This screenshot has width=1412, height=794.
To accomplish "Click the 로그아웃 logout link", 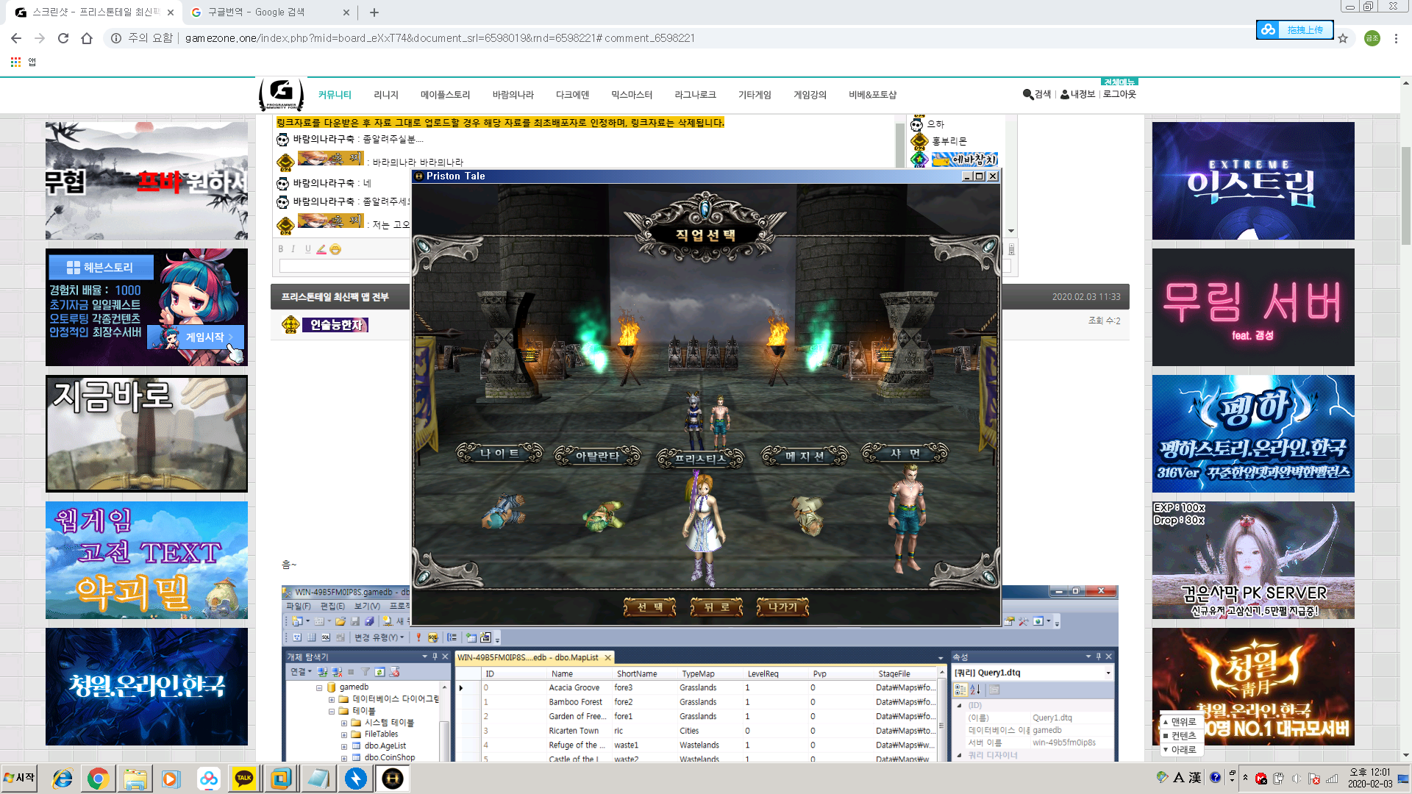I will 1119,94.
